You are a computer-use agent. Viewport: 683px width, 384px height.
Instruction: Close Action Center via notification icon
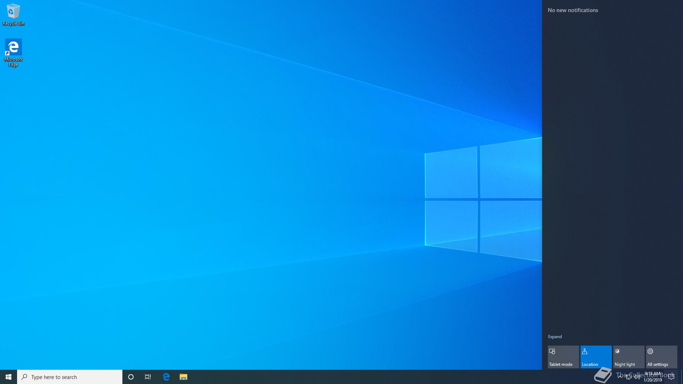(671, 377)
